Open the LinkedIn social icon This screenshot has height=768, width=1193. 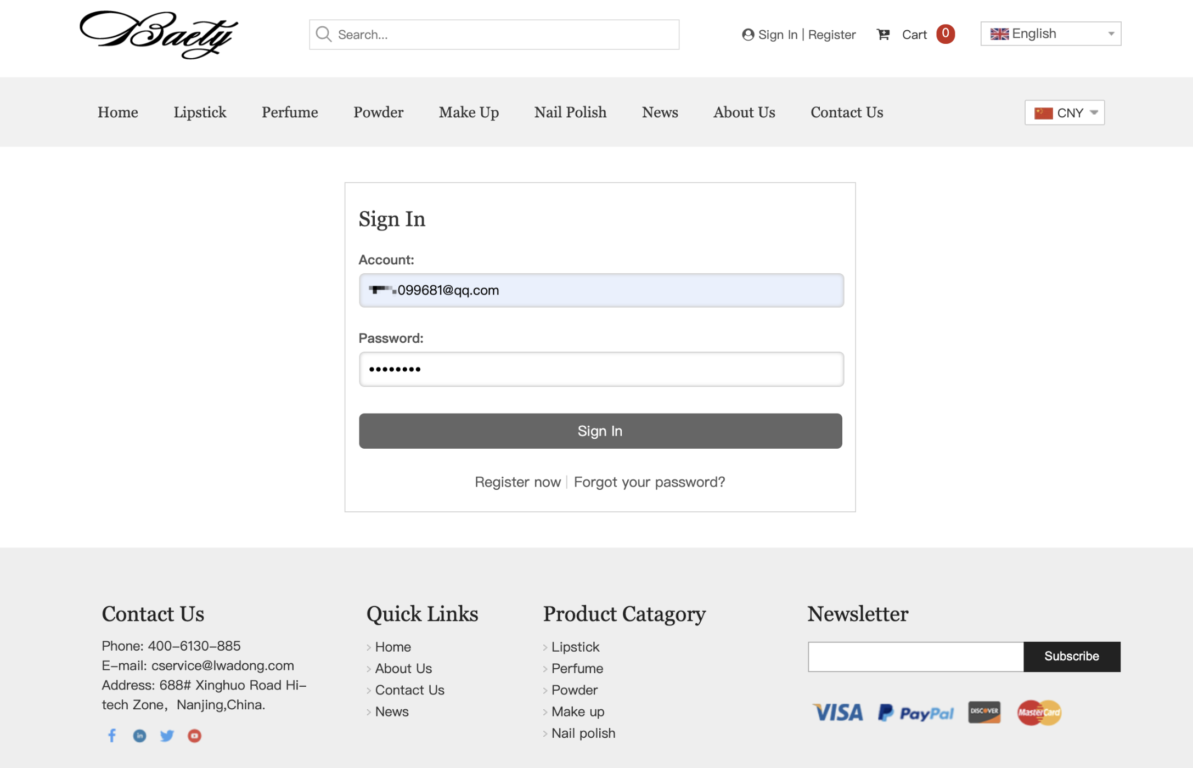(x=139, y=735)
